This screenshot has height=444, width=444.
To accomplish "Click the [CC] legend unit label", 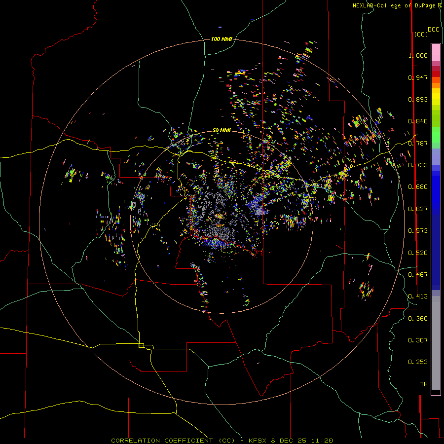I will click(421, 34).
